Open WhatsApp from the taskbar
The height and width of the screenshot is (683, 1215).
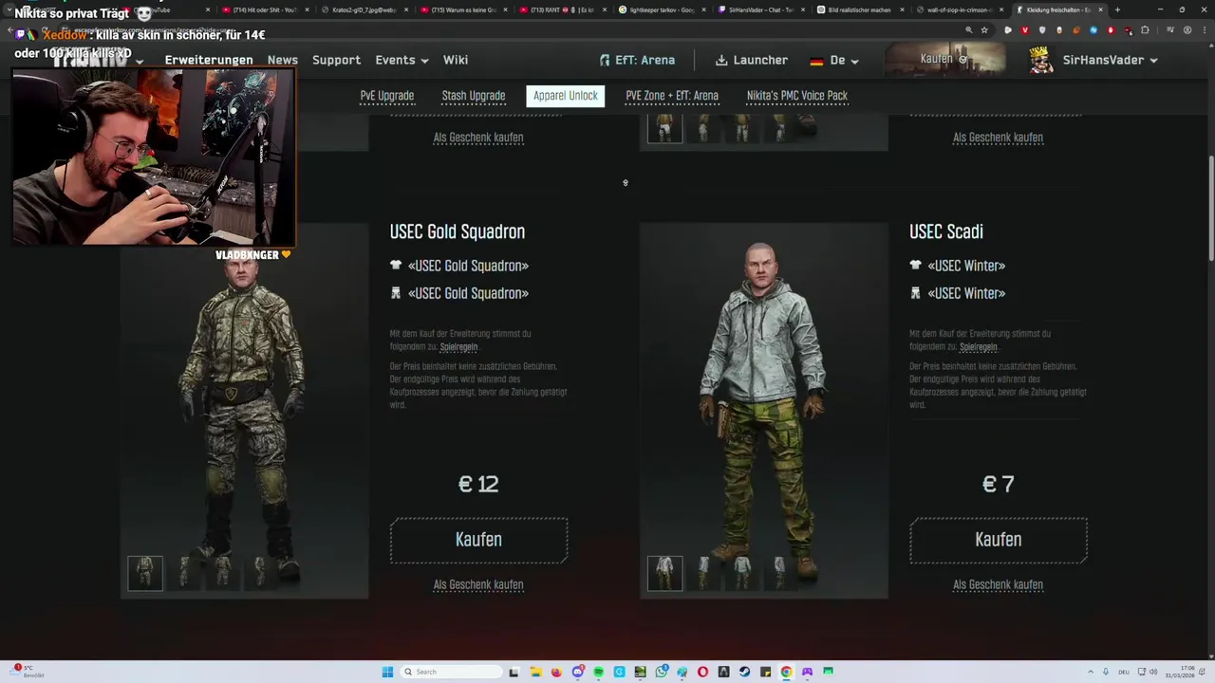(662, 672)
